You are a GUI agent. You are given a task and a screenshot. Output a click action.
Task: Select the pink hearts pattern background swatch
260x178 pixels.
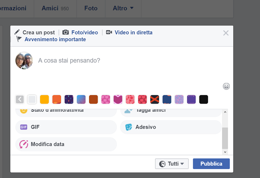pos(106,99)
